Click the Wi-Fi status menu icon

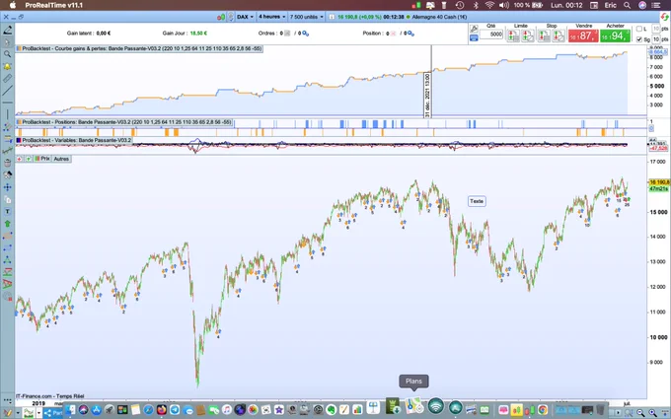click(x=489, y=5)
